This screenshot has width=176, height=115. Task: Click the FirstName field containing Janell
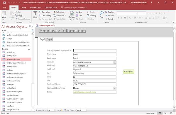click(x=94, y=55)
